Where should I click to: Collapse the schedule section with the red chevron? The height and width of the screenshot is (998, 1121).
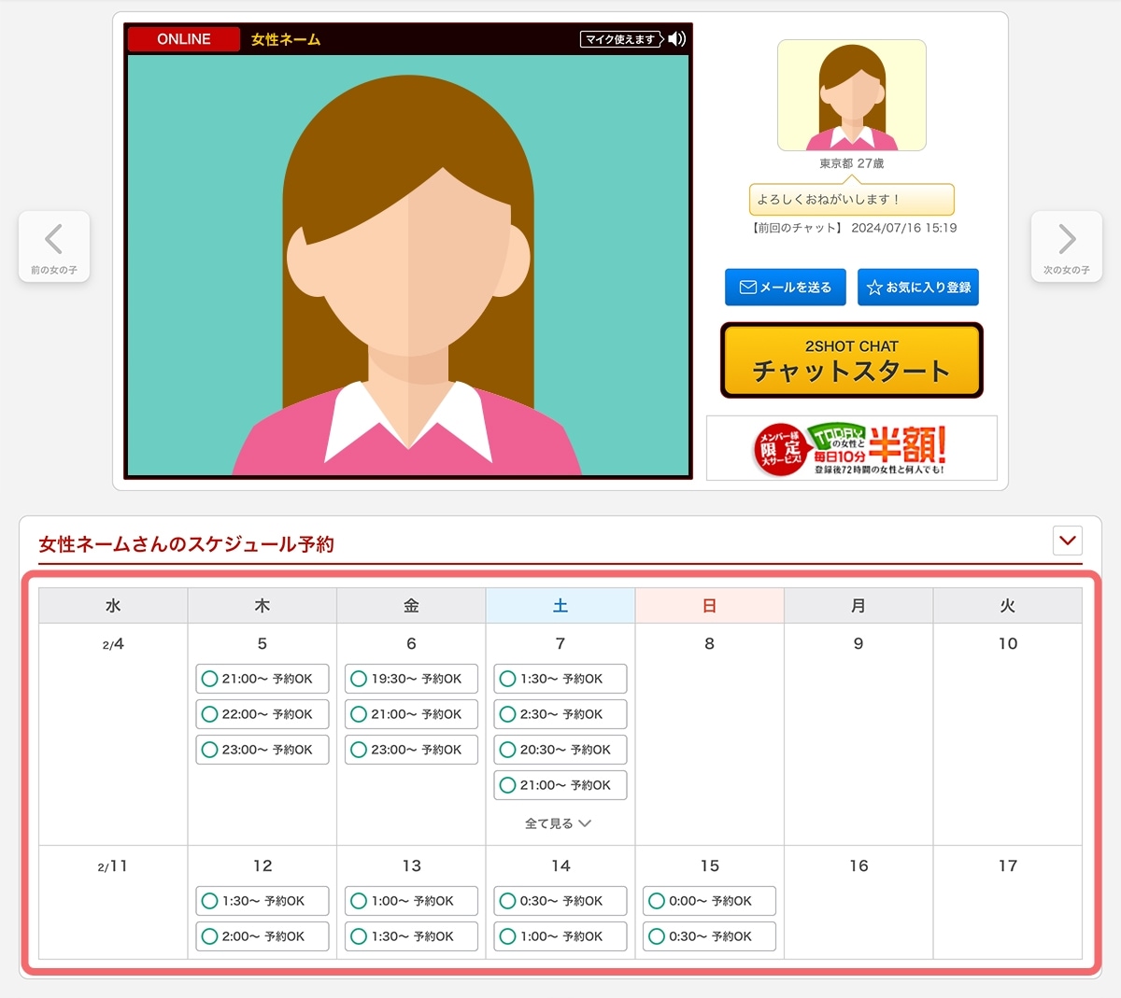(x=1067, y=541)
